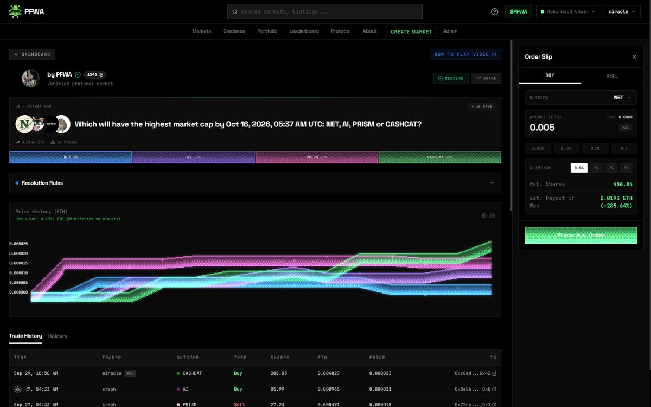The image size is (651, 407).
Task: Go back to Dashboard
Action: point(32,54)
